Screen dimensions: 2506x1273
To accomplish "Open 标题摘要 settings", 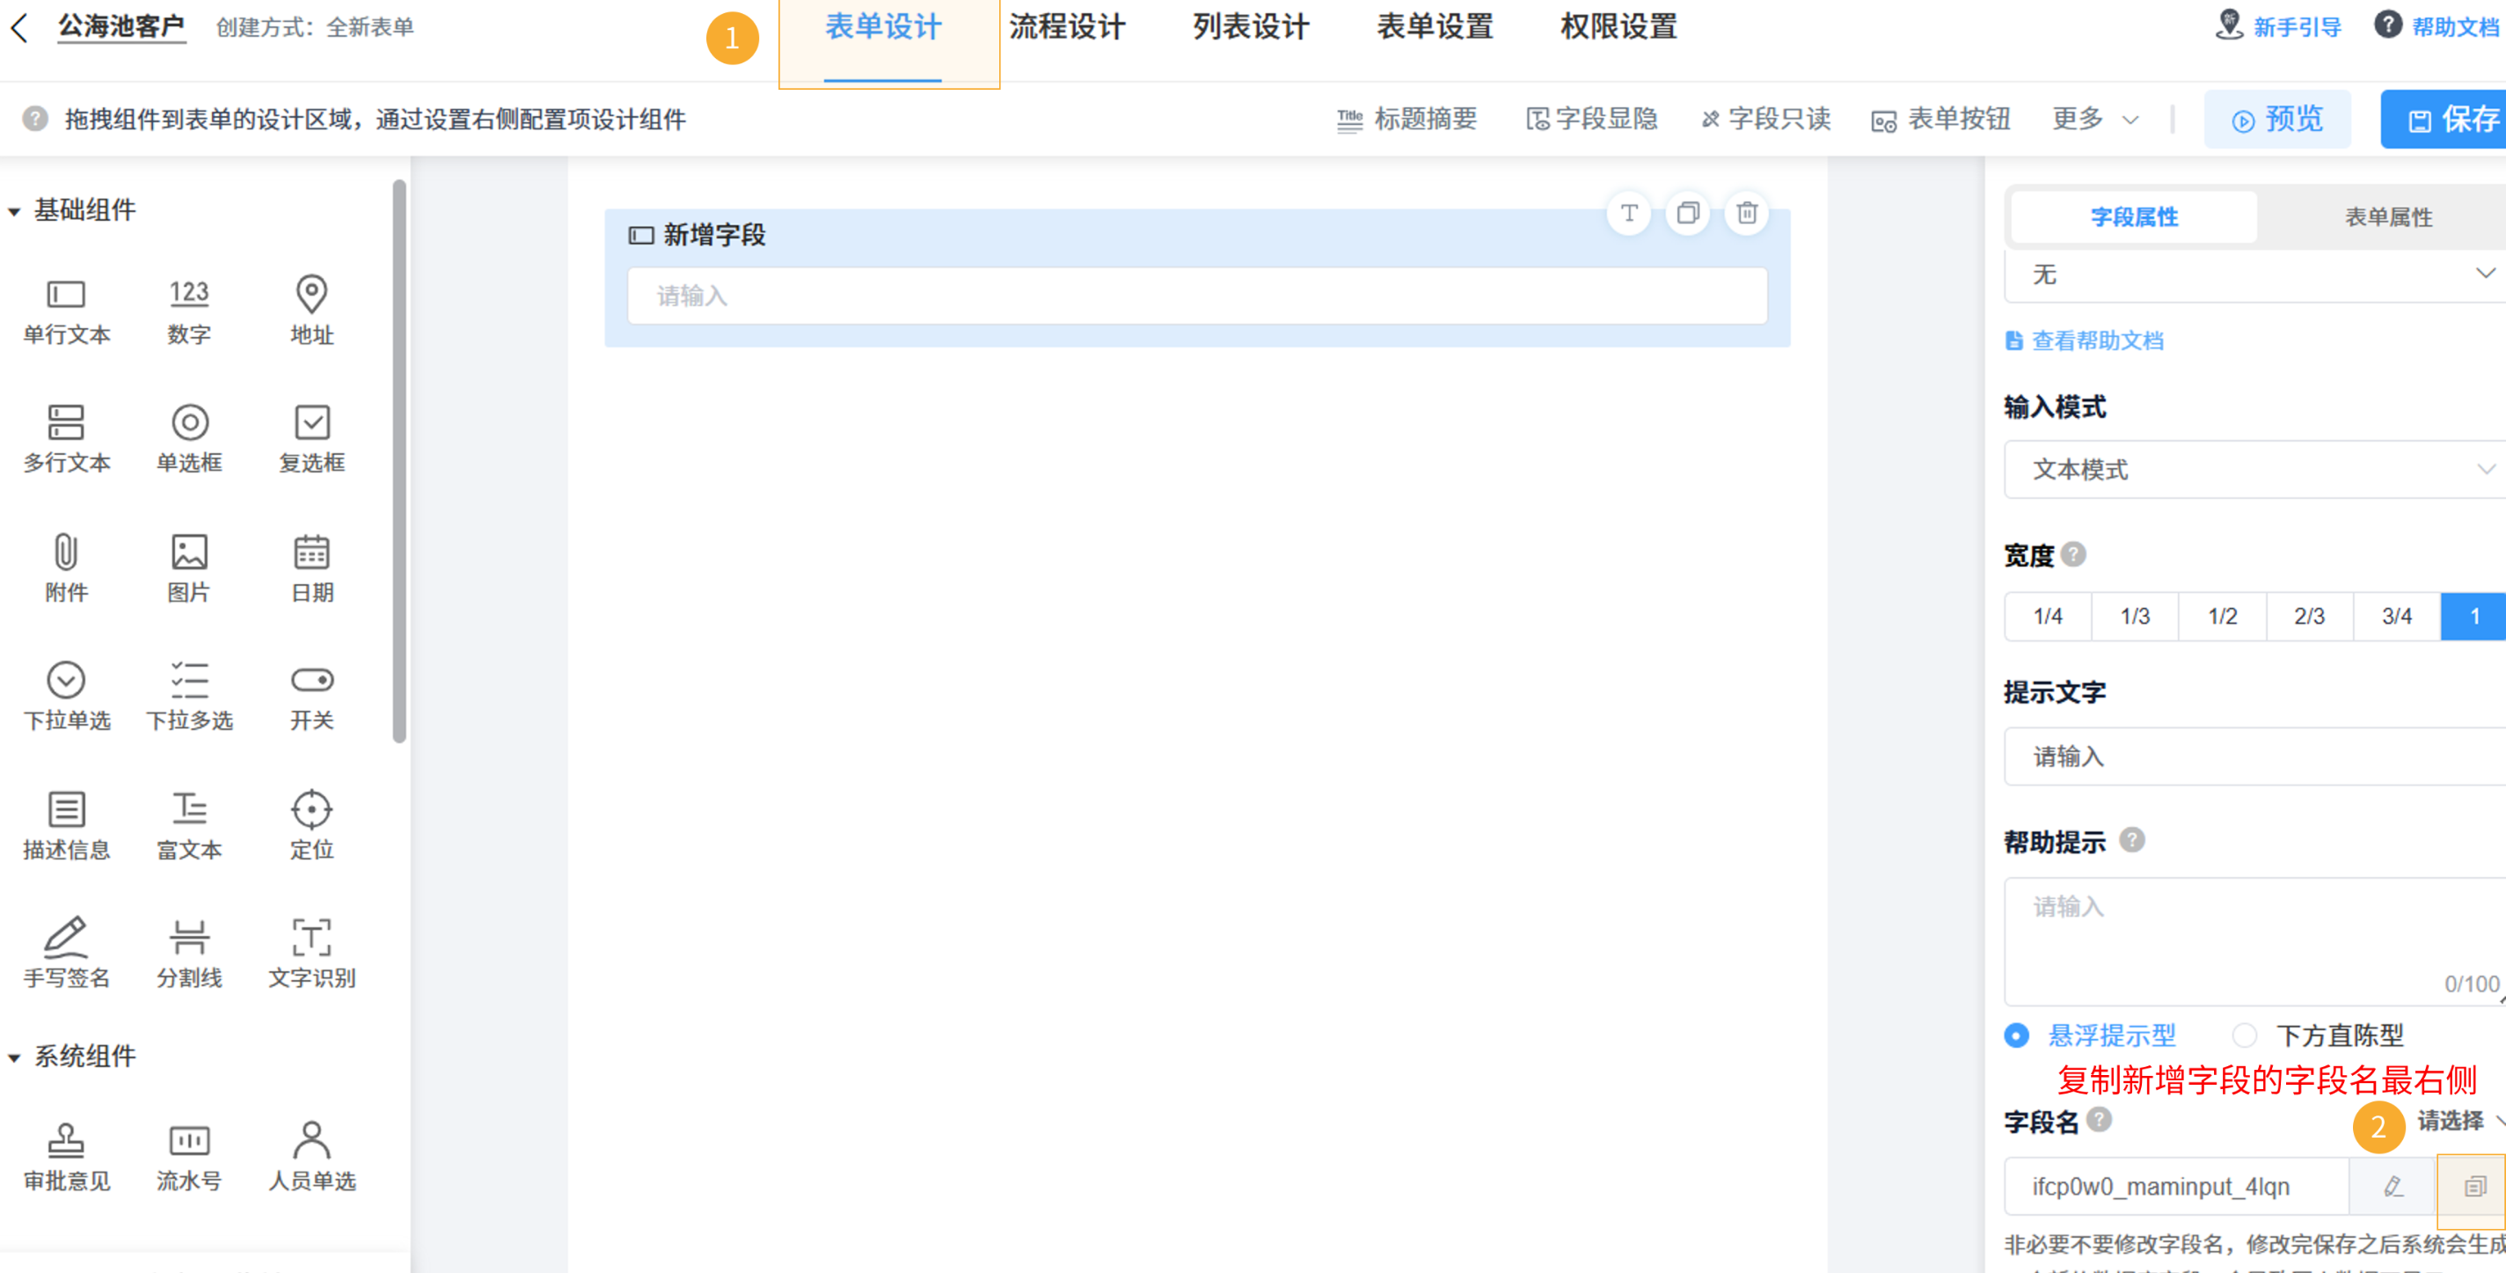I will pos(1406,119).
